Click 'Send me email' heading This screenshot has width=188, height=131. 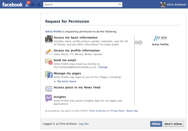65,60
